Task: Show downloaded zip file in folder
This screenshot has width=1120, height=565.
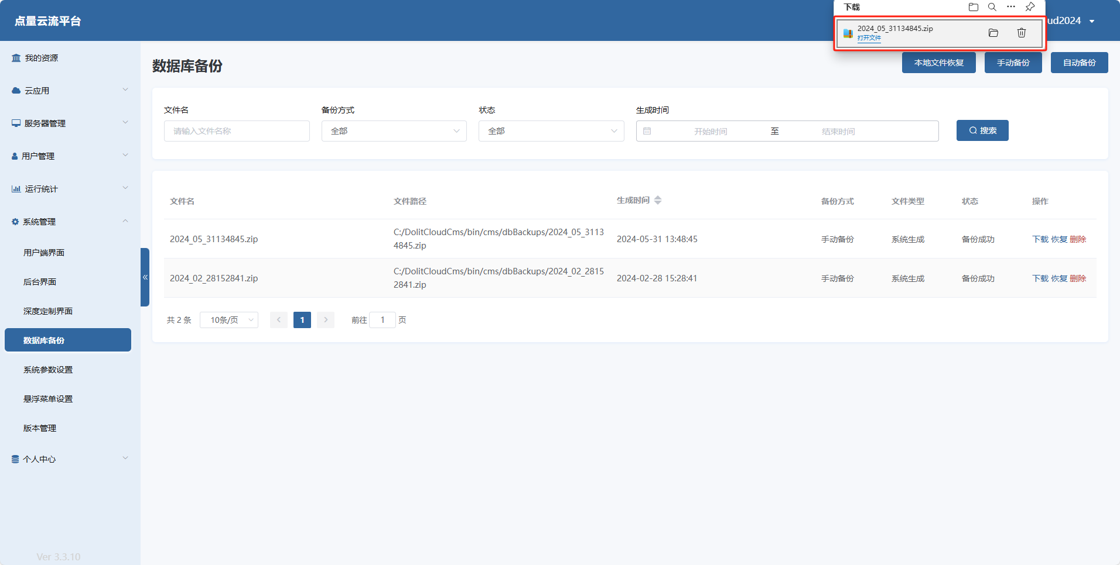Action: coord(993,33)
